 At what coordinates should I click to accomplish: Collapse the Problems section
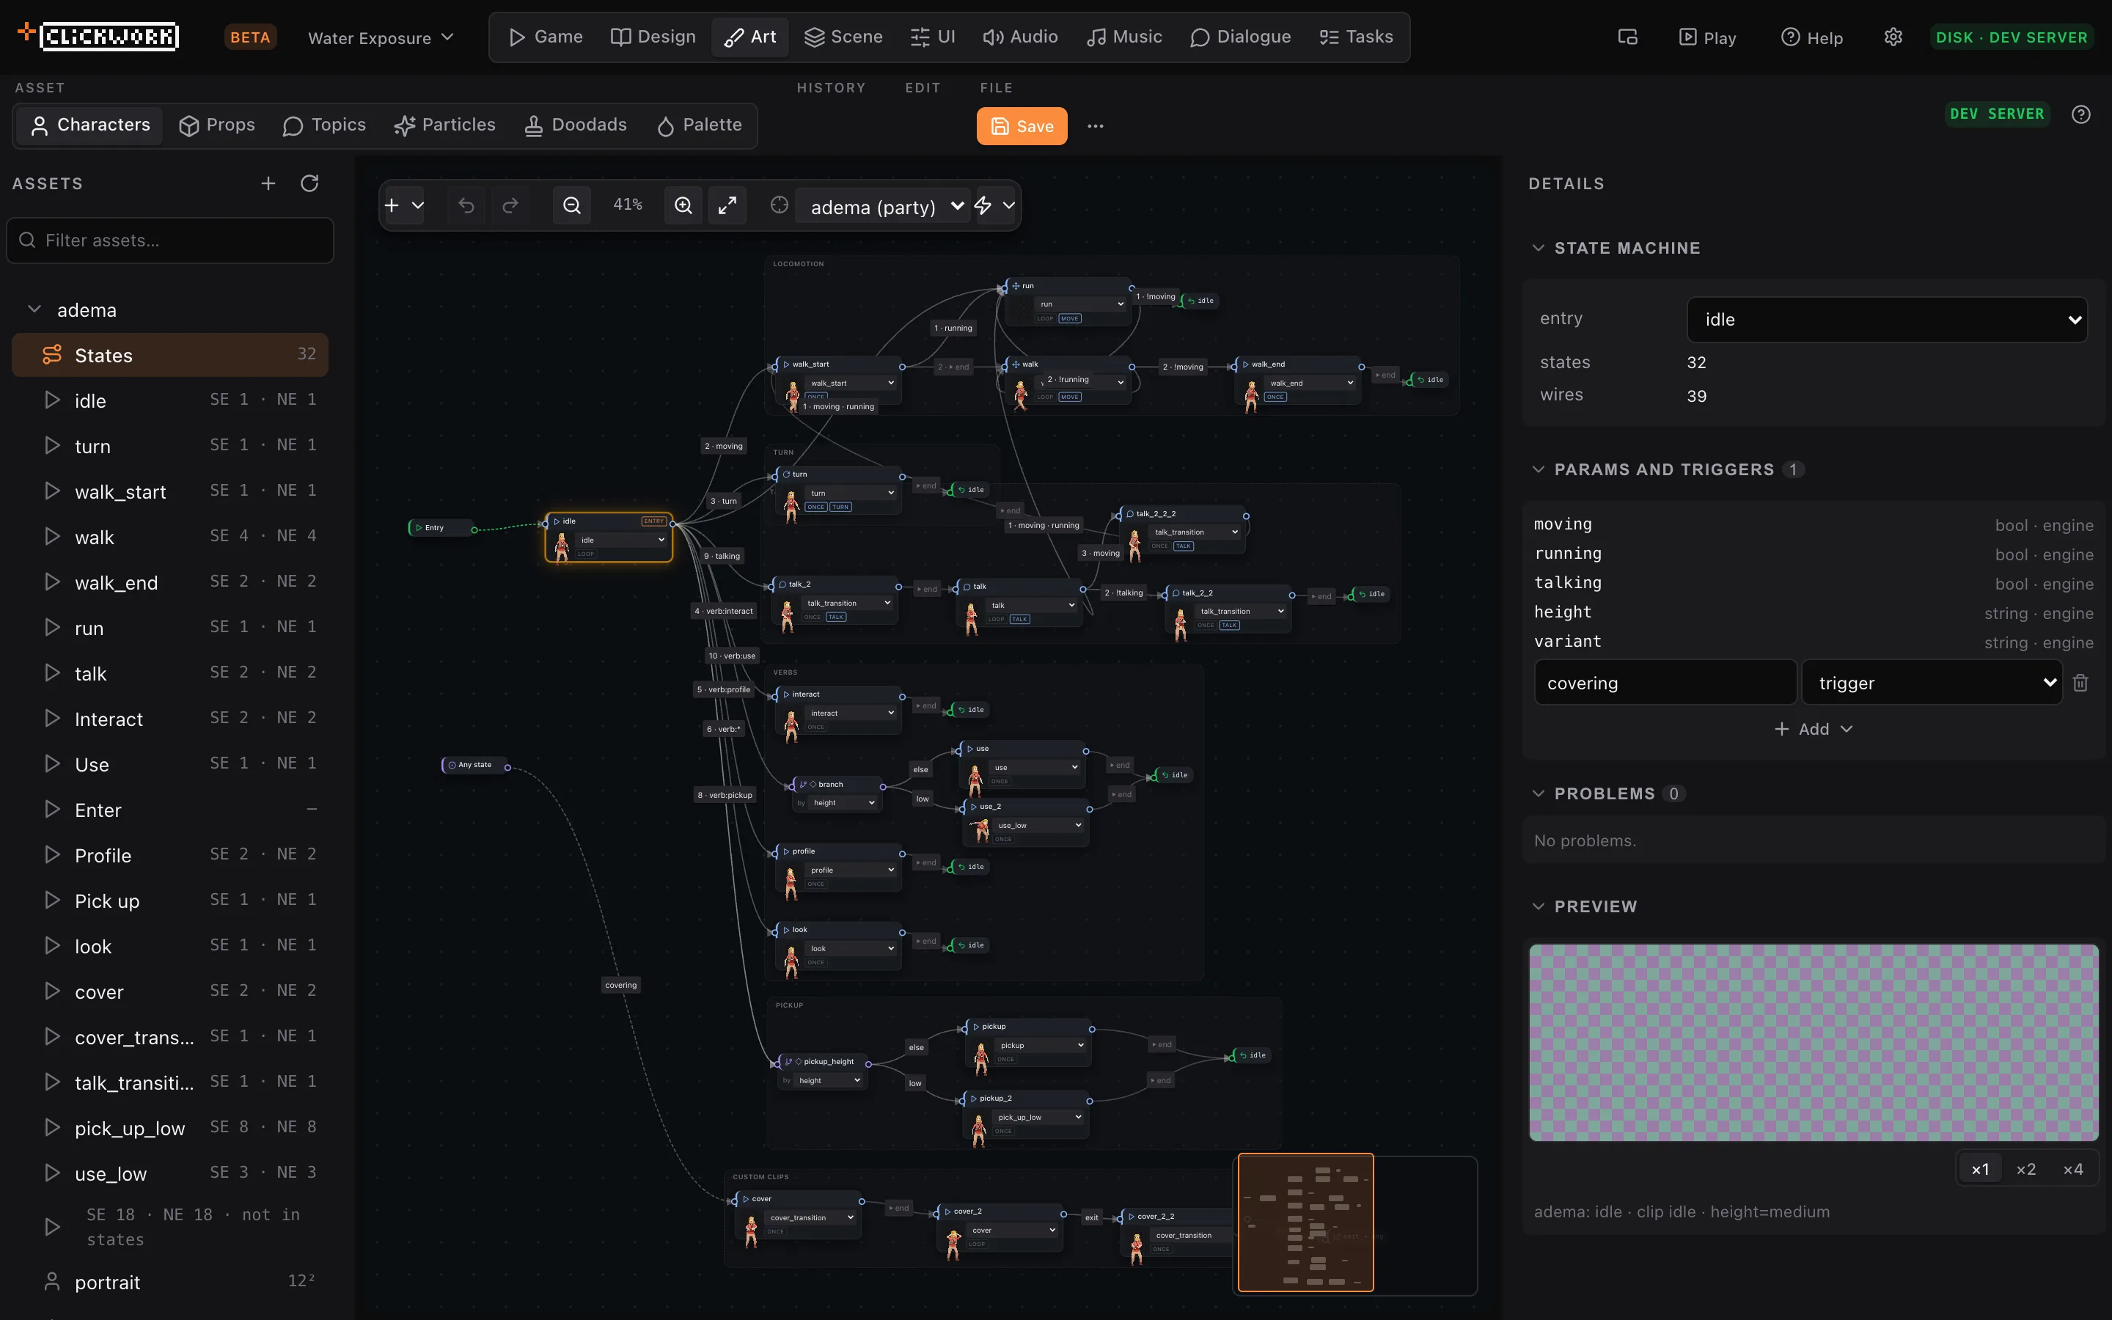coord(1539,793)
